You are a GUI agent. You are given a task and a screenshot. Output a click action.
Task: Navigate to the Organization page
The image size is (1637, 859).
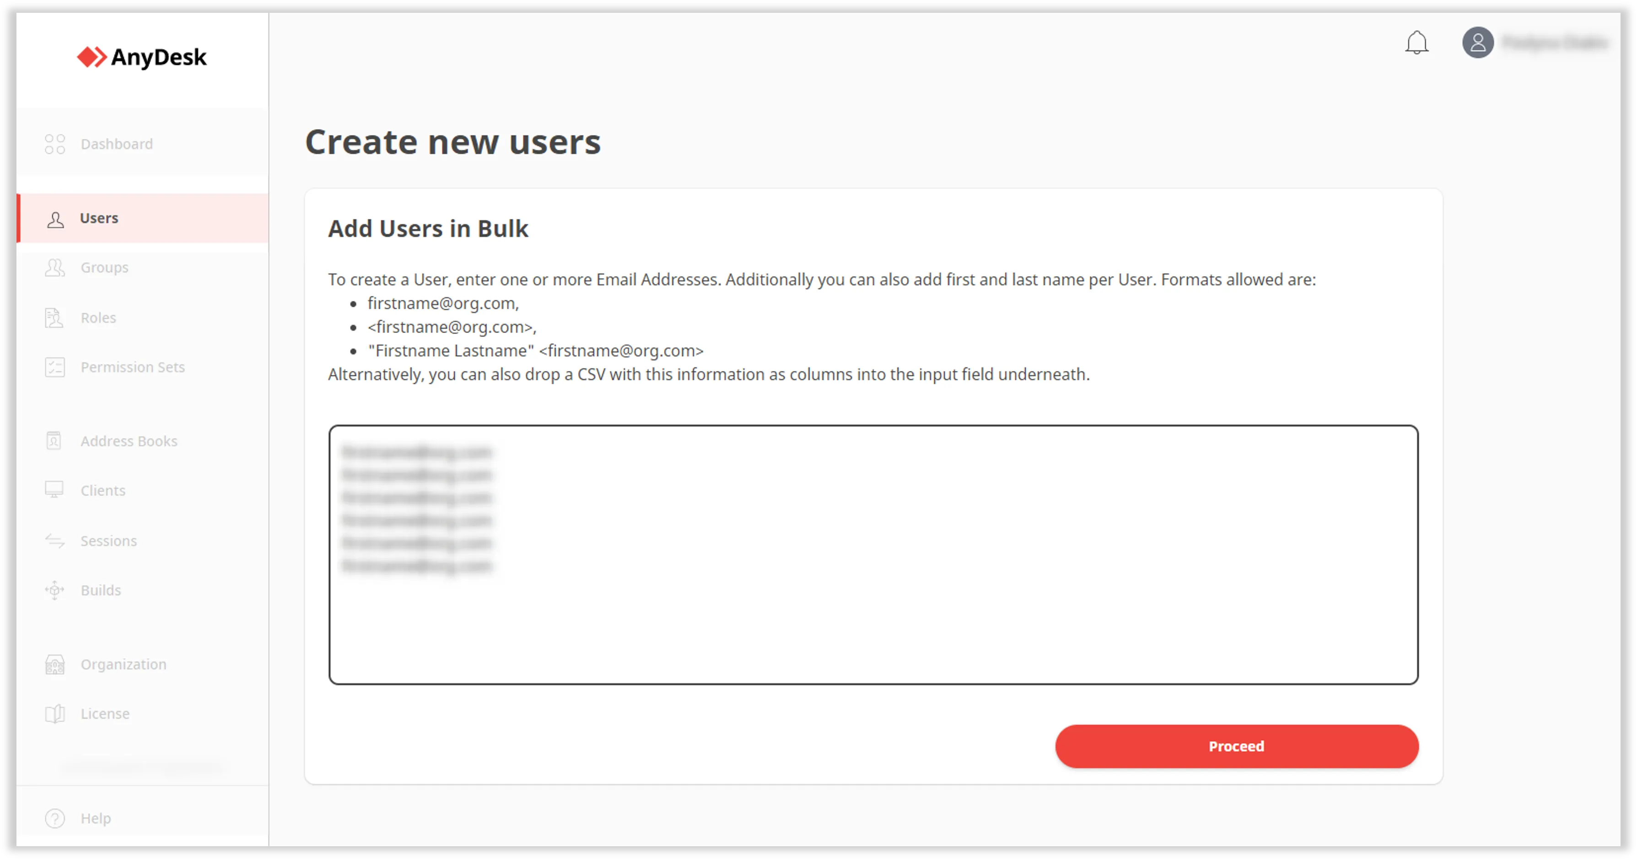[x=123, y=664]
